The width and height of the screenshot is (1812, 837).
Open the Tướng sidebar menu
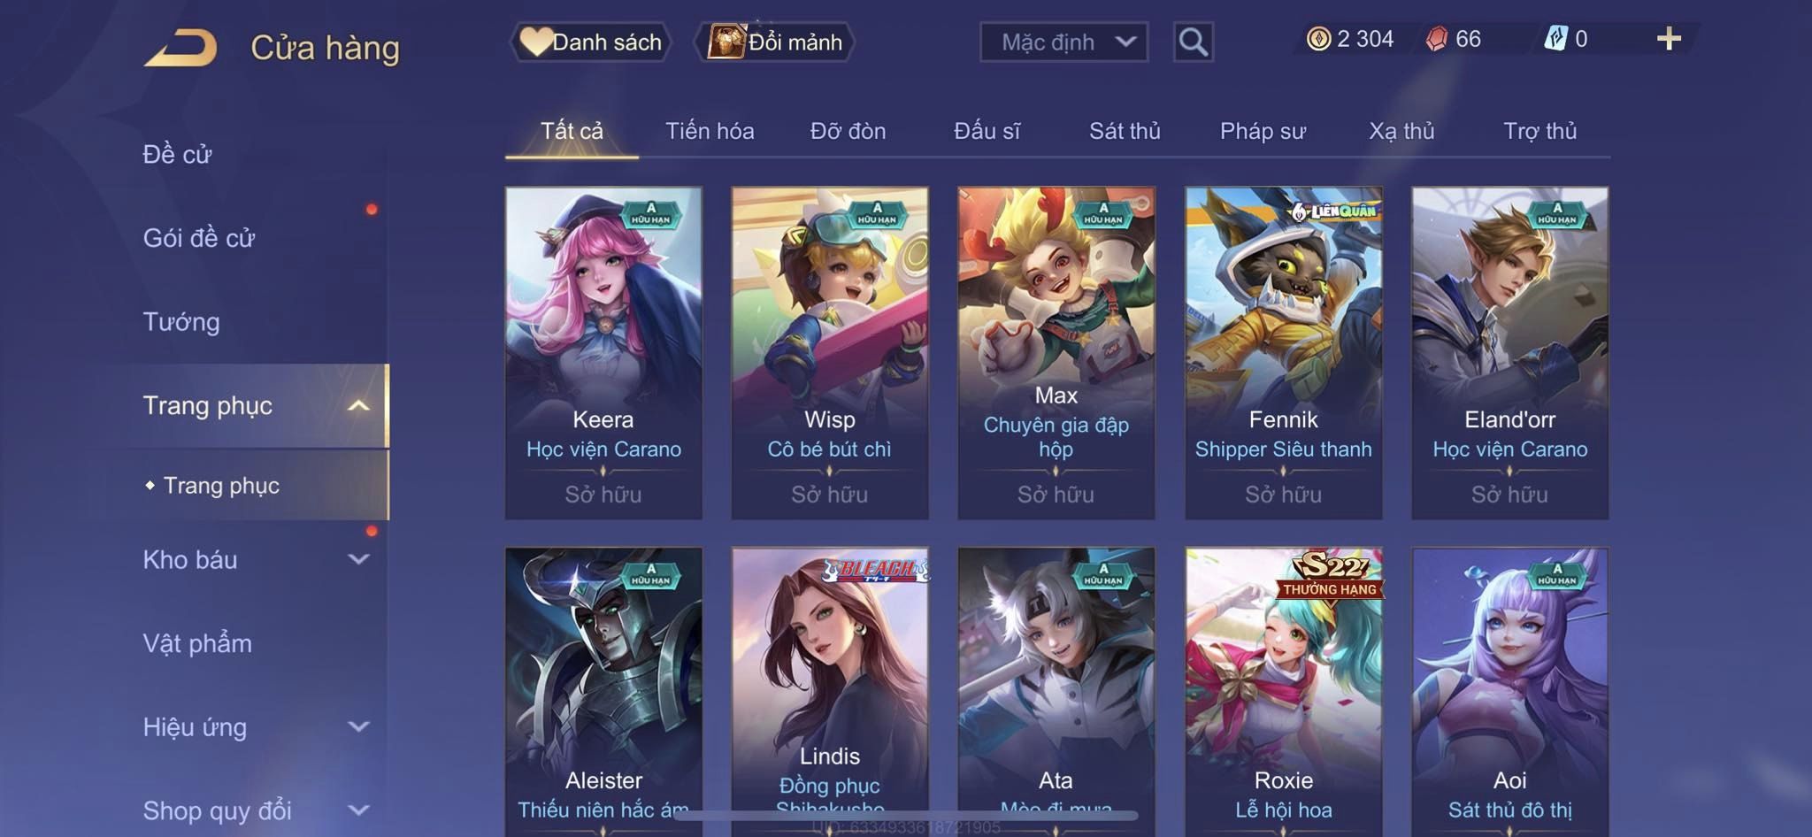pyautogui.click(x=181, y=321)
